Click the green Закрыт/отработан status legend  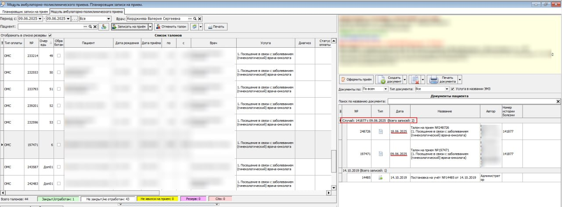click(58, 199)
